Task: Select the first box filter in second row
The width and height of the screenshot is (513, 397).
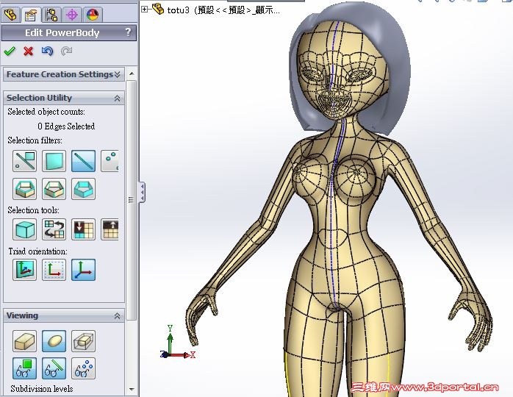Action: 24,189
